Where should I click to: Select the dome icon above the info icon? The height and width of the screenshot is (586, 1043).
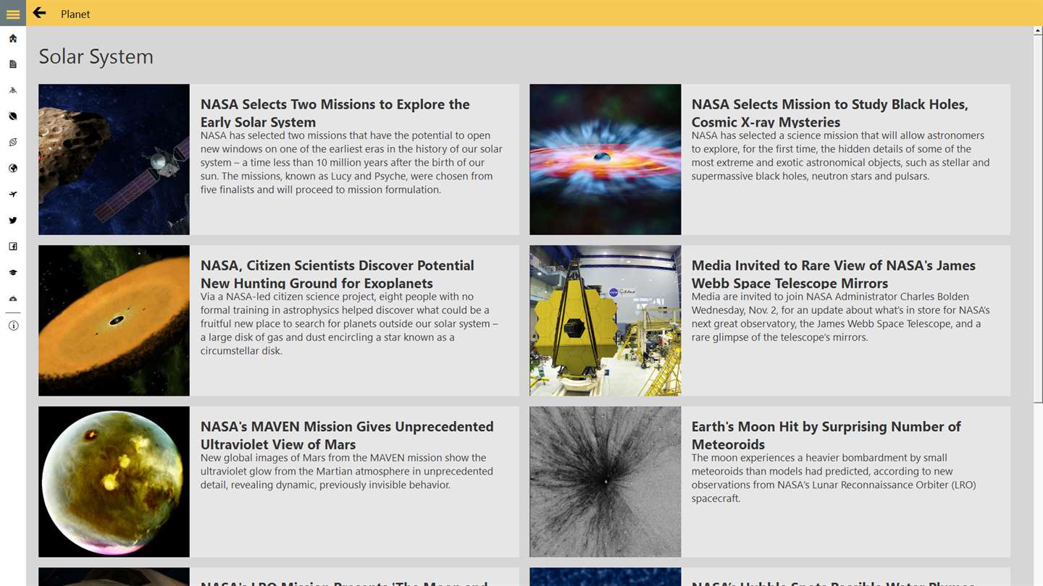click(13, 299)
